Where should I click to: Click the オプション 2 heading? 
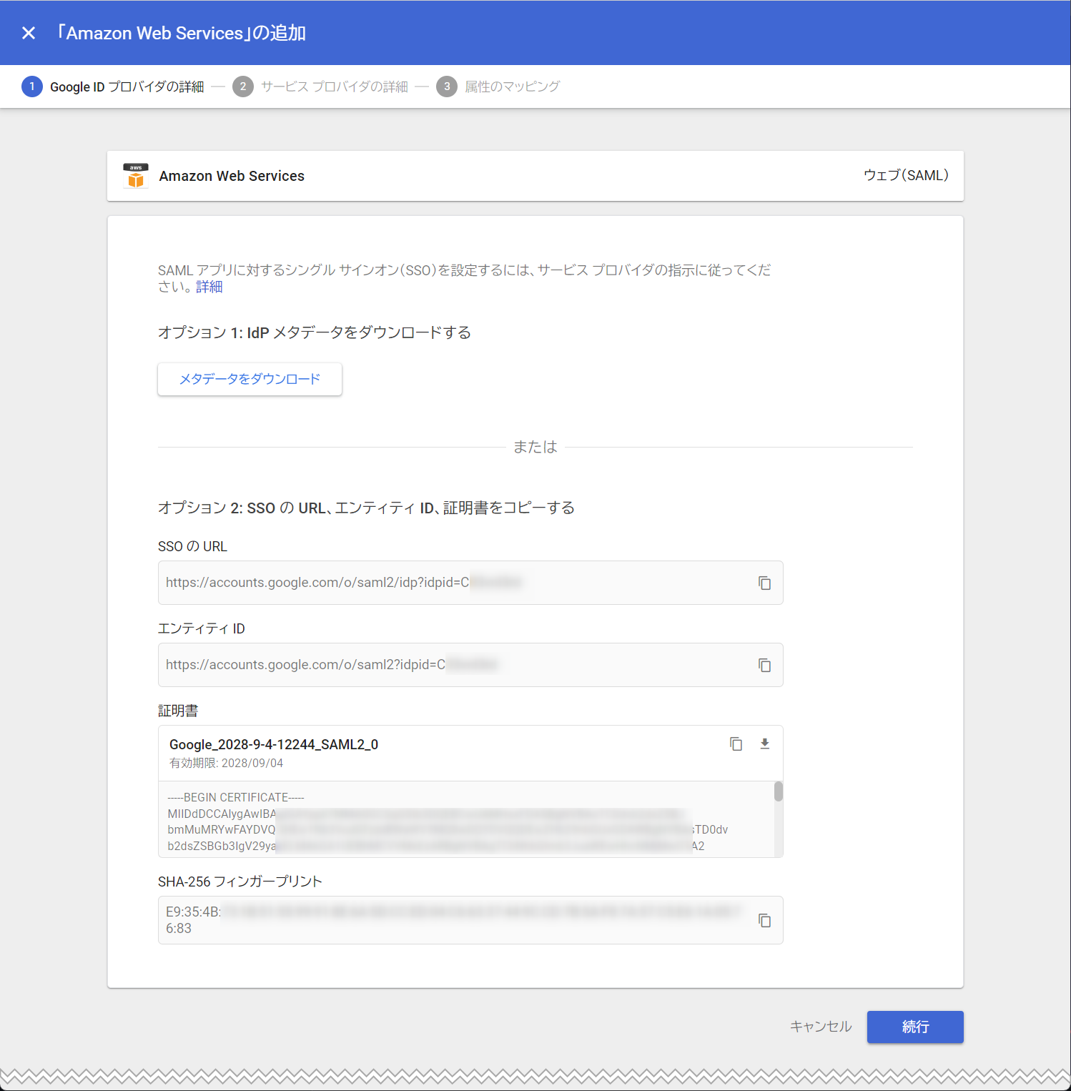[366, 508]
